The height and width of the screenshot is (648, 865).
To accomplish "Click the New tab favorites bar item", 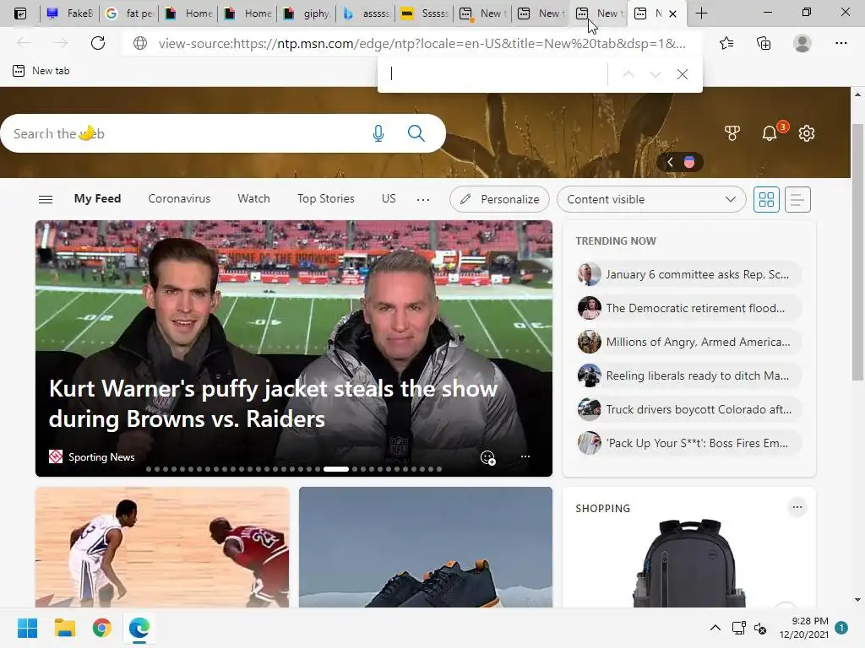I will coord(41,71).
